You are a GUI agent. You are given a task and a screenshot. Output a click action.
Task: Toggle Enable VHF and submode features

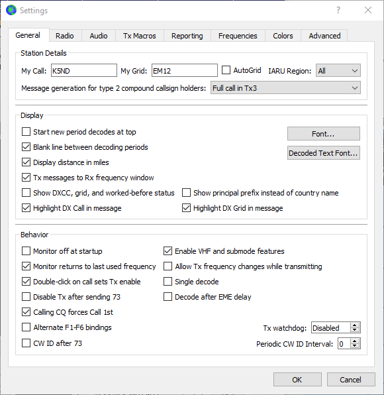(x=168, y=251)
